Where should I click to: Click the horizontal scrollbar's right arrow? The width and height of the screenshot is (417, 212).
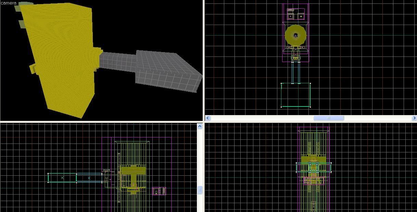[414, 118]
